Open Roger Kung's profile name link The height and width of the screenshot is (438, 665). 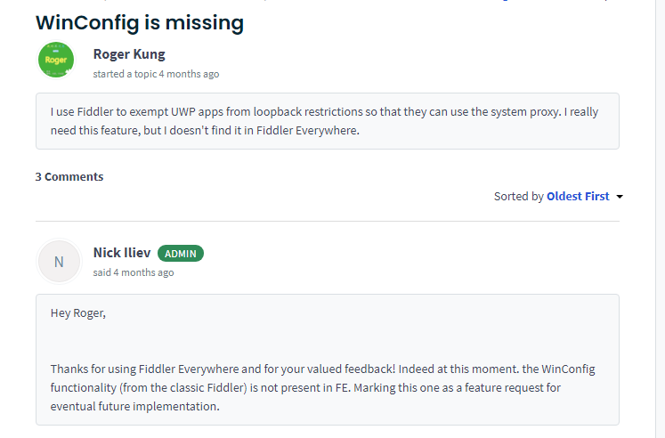pyautogui.click(x=129, y=54)
